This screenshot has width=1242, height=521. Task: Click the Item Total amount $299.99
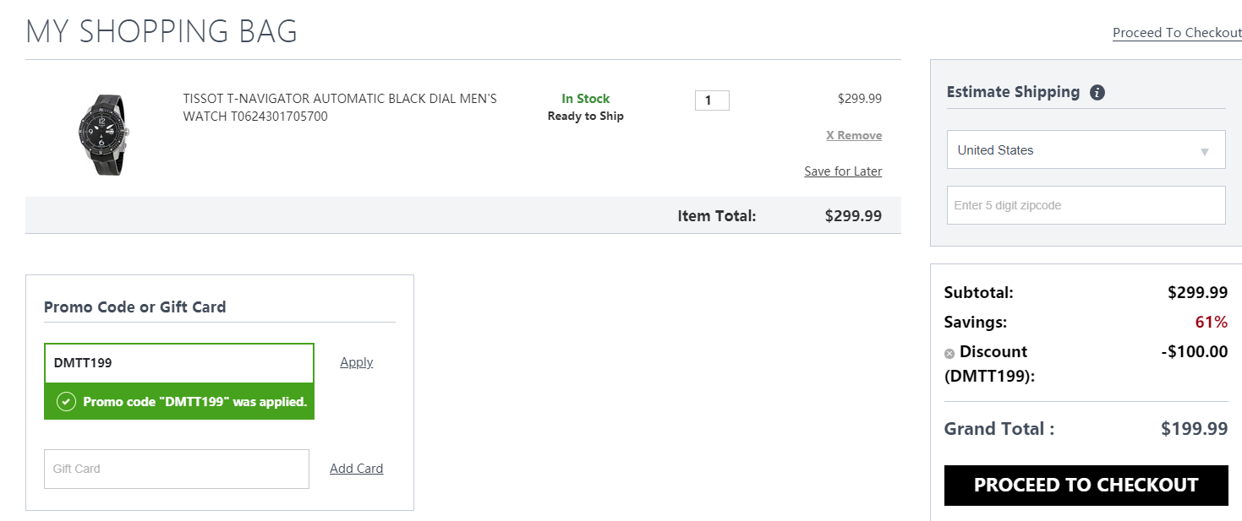pyautogui.click(x=853, y=216)
